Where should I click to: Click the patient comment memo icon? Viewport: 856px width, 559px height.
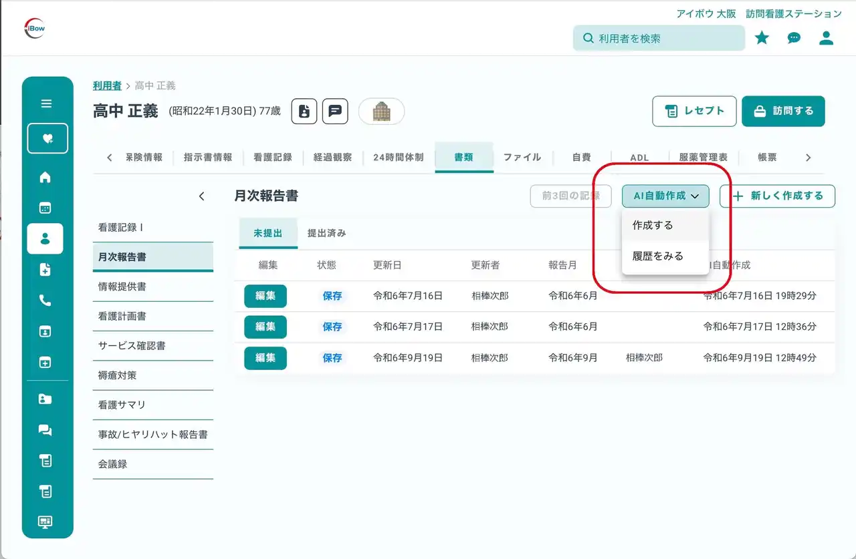click(335, 112)
